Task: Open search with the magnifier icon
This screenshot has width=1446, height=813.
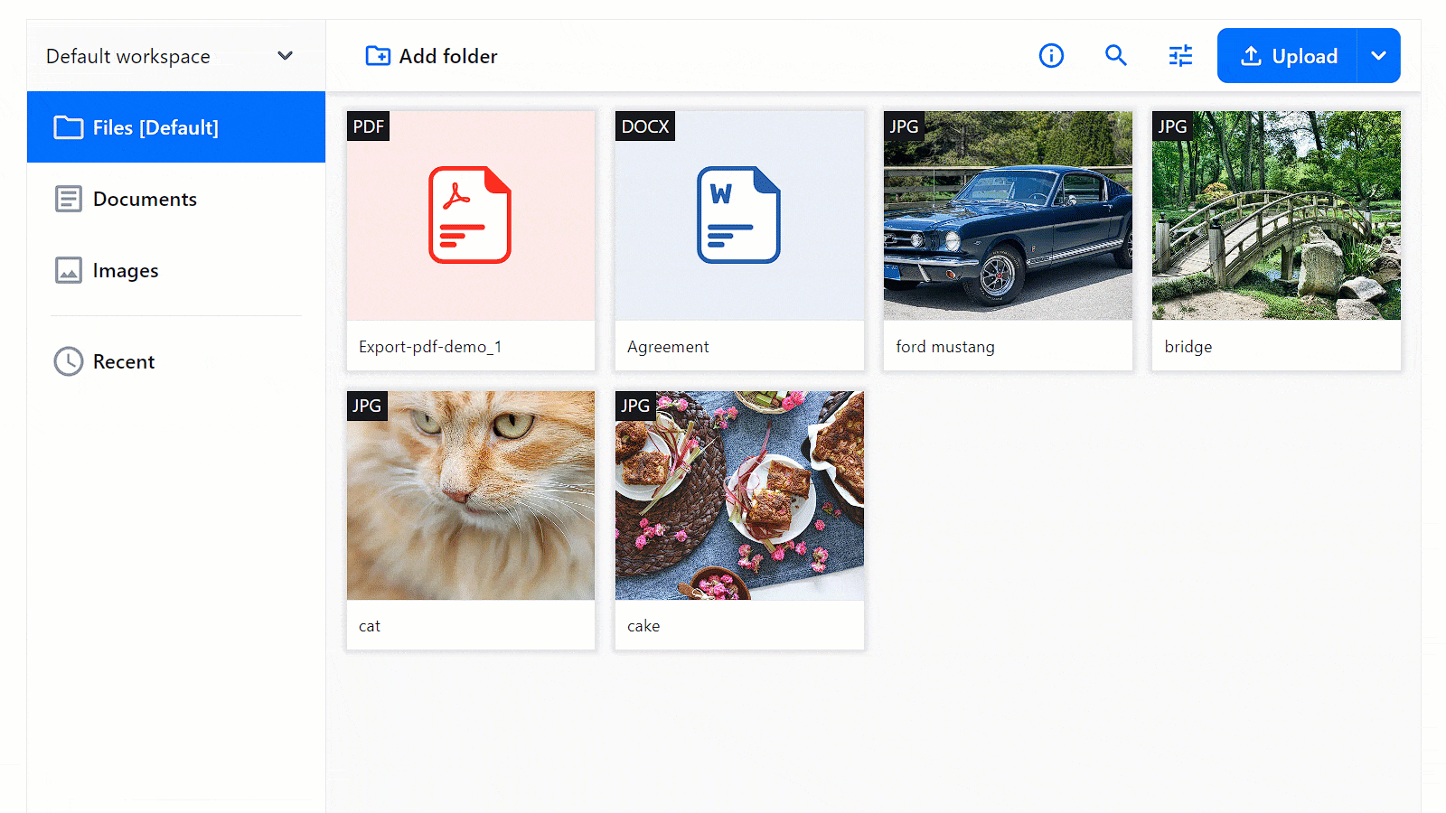Action: pyautogui.click(x=1116, y=56)
